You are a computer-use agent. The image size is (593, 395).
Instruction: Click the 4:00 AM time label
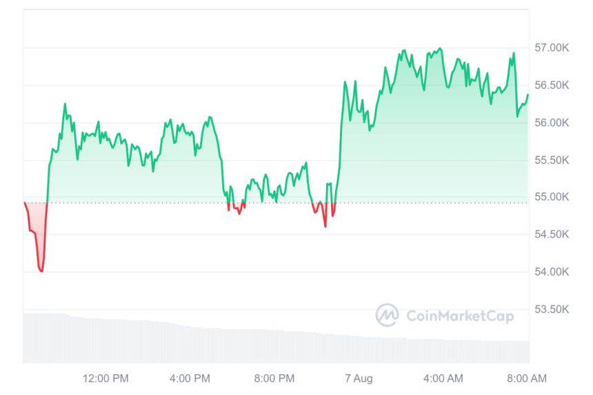point(443,378)
